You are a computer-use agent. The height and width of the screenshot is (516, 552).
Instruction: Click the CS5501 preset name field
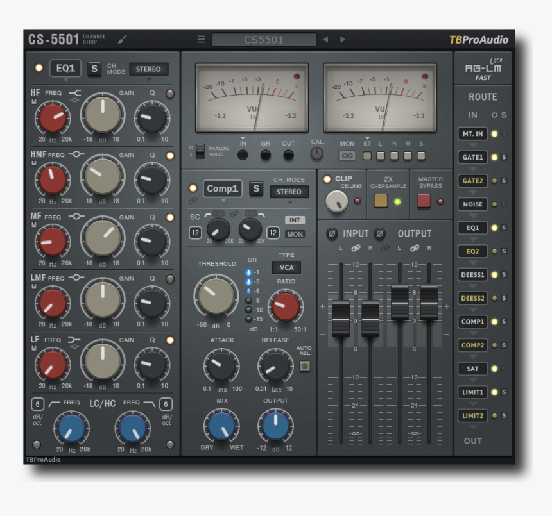click(264, 39)
